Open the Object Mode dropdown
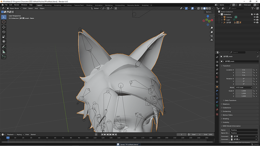 click(x=14, y=8)
